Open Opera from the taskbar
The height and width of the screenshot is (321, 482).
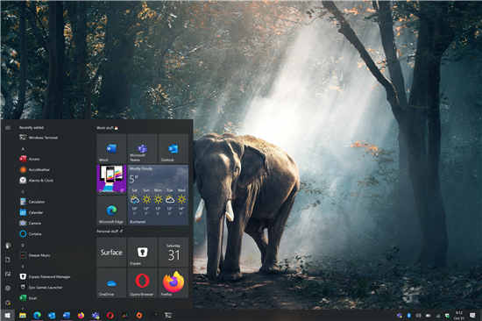point(110,315)
